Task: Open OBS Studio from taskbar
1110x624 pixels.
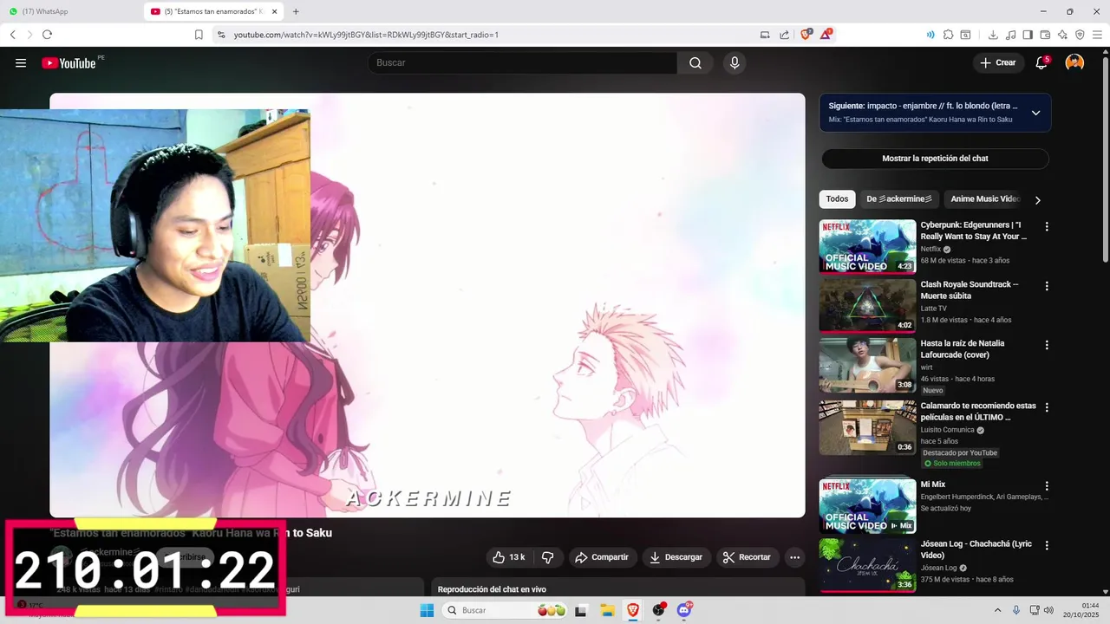Action: [658, 610]
